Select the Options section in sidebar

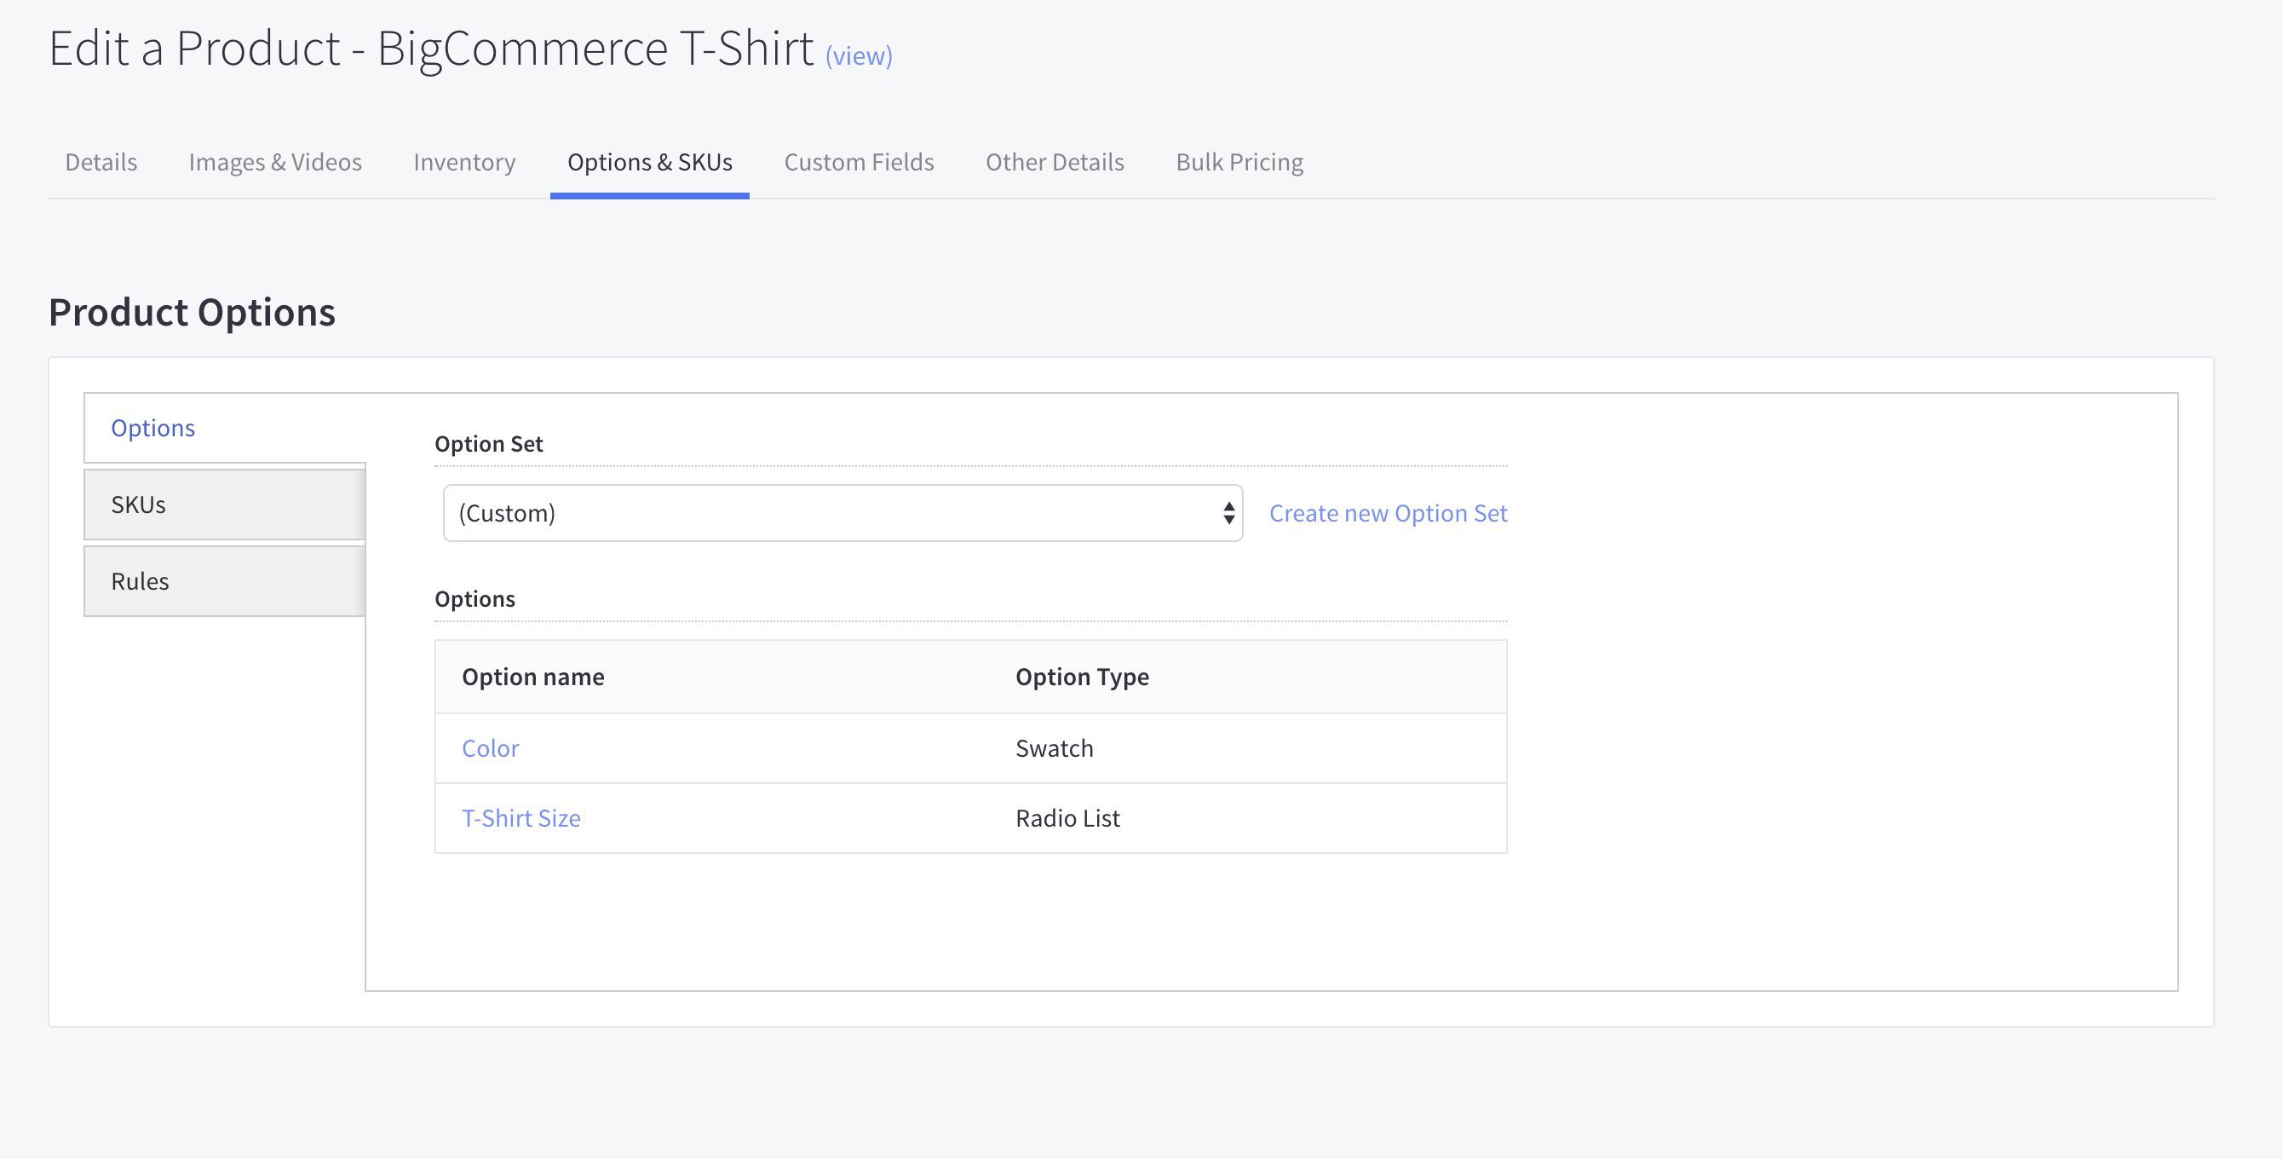(152, 428)
